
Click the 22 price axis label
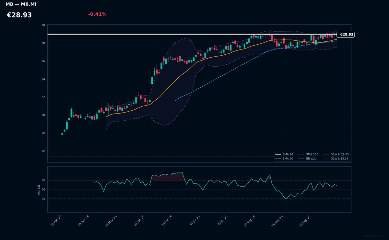coord(43,97)
